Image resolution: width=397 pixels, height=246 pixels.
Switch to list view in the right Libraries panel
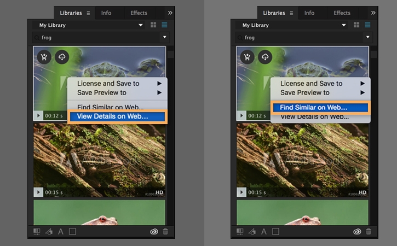367,25
